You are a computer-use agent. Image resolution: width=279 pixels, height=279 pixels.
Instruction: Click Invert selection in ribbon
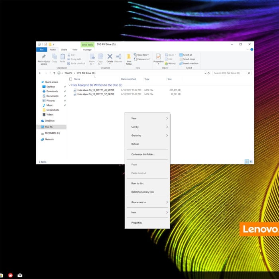[x=189, y=63]
